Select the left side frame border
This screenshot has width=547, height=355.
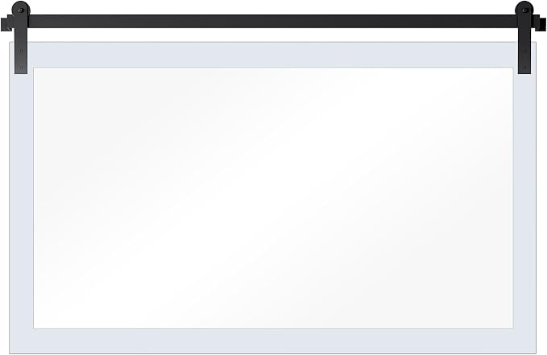21,198
